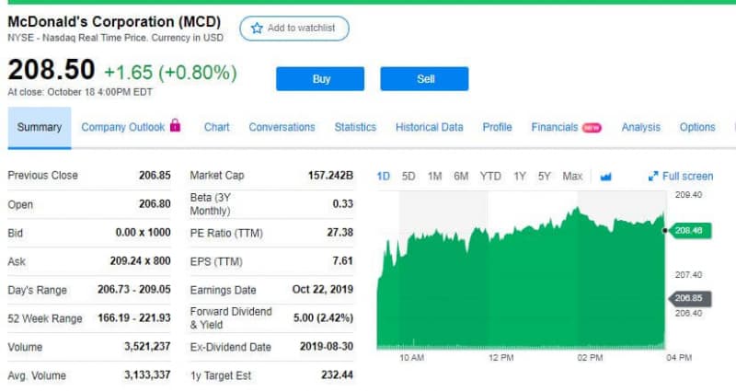Click the star icon in Add to watchlist
Screen dimensions: 736x391
tap(257, 29)
